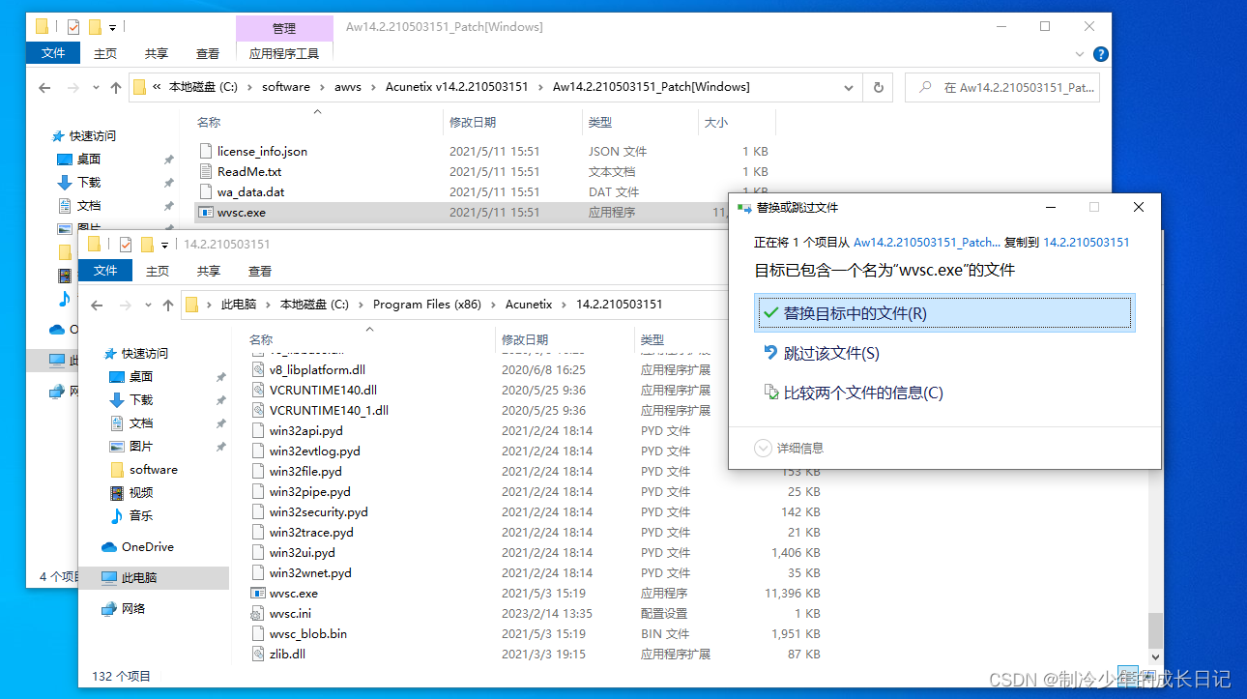Select license_info.json file in back window
Image resolution: width=1247 pixels, height=699 pixels.
point(262,151)
